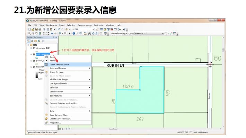Viewport: 246px width, 138px height.
Task: Click the Save map document icon
Action: 36,29
